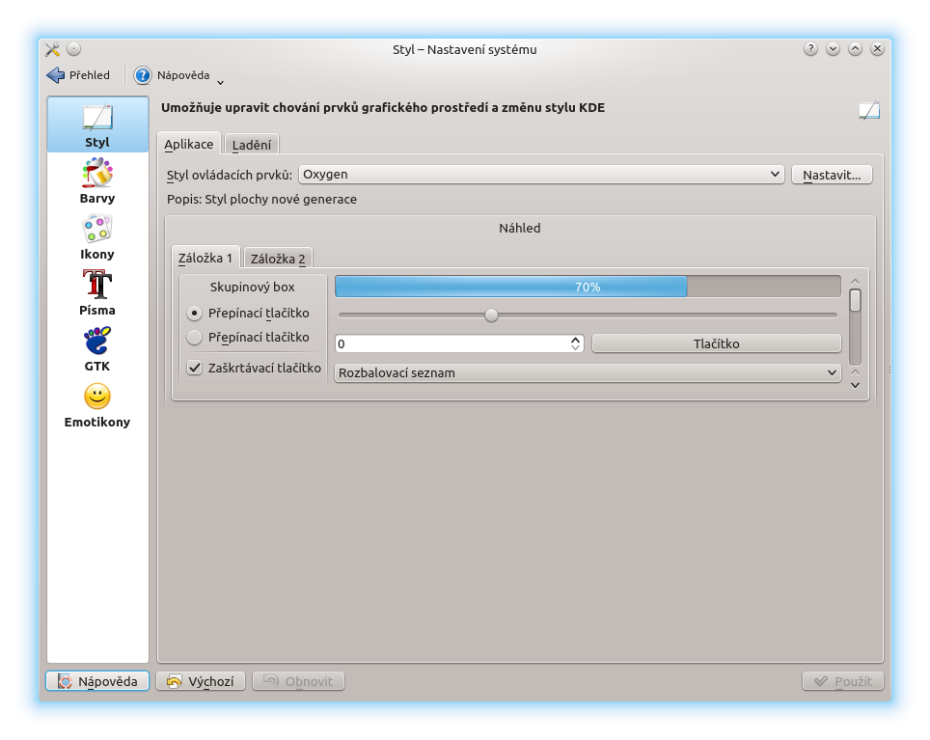Click the style module icon in header
Screen dimensions: 930x740
tap(869, 110)
